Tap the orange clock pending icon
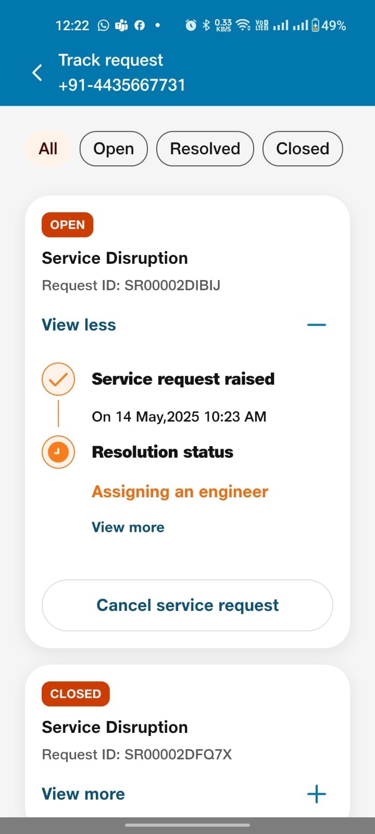The height and width of the screenshot is (834, 375). click(x=58, y=452)
